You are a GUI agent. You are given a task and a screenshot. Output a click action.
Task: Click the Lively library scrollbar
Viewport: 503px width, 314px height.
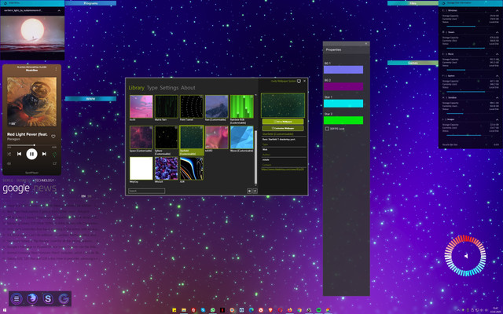pos(255,156)
